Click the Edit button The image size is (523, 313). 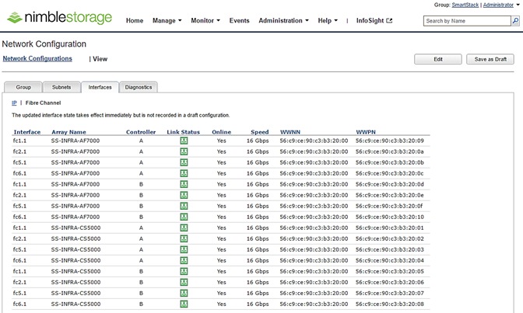tap(438, 59)
